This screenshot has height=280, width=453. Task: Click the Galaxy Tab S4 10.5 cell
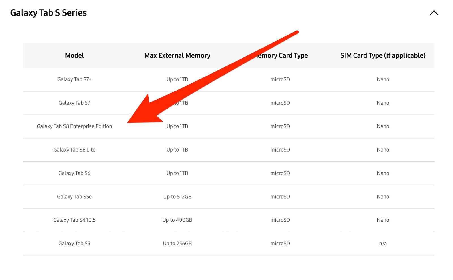74,220
